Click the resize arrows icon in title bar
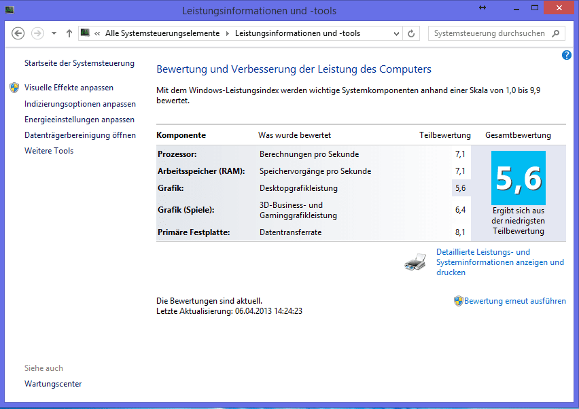Image resolution: width=579 pixels, height=409 pixels. coord(482,7)
